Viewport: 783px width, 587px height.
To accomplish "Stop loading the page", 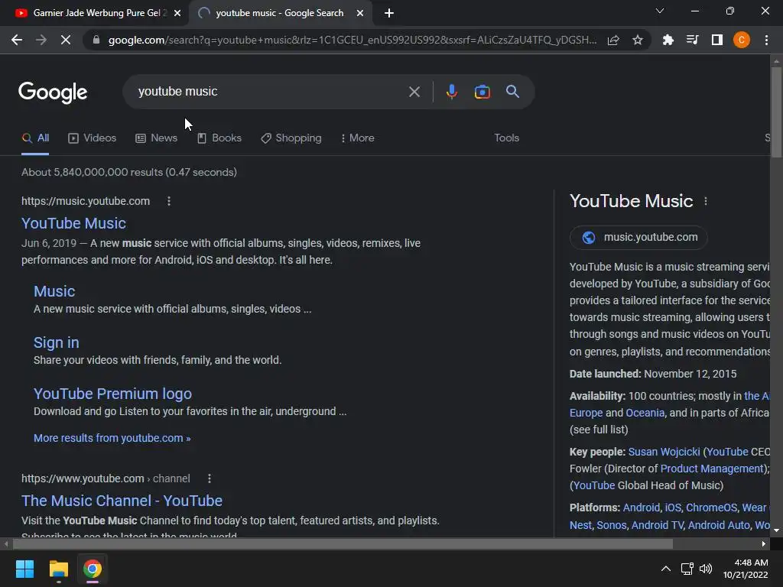I will tap(66, 40).
